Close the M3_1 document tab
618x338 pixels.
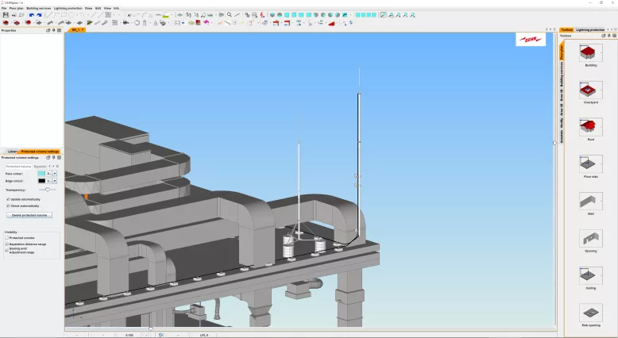pyautogui.click(x=83, y=30)
